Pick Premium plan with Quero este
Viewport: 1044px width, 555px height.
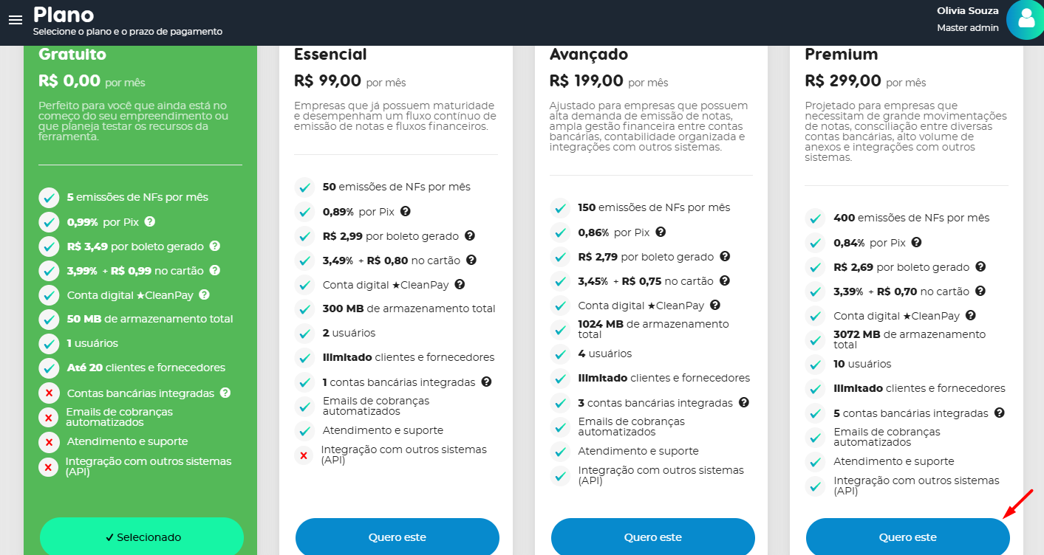[x=908, y=537]
